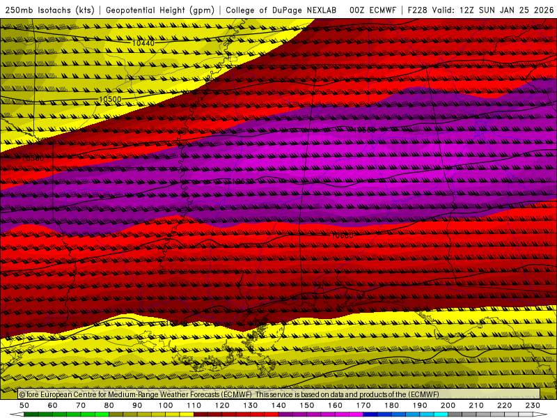
Task: Select the lightest gray swatch below 230
Action: [x=526, y=415]
